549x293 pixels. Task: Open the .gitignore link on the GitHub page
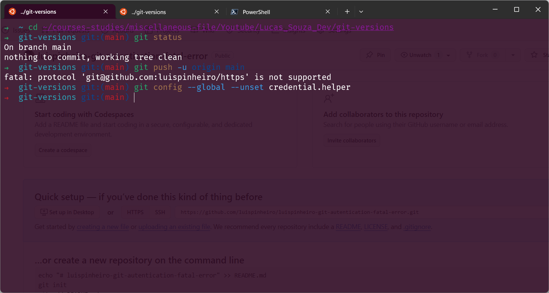pyautogui.click(x=417, y=227)
